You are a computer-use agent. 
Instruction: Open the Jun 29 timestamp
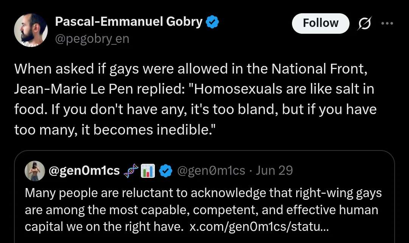274,171
